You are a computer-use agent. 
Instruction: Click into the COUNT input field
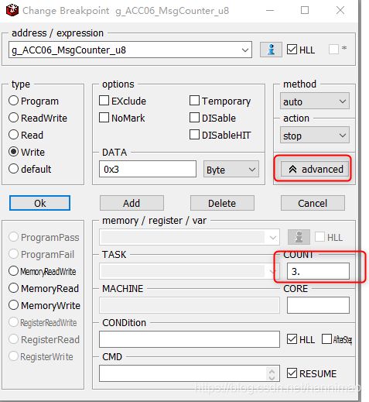tap(318, 271)
